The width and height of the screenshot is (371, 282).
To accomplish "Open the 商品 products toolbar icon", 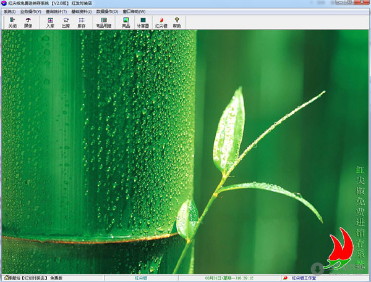I will [126, 23].
